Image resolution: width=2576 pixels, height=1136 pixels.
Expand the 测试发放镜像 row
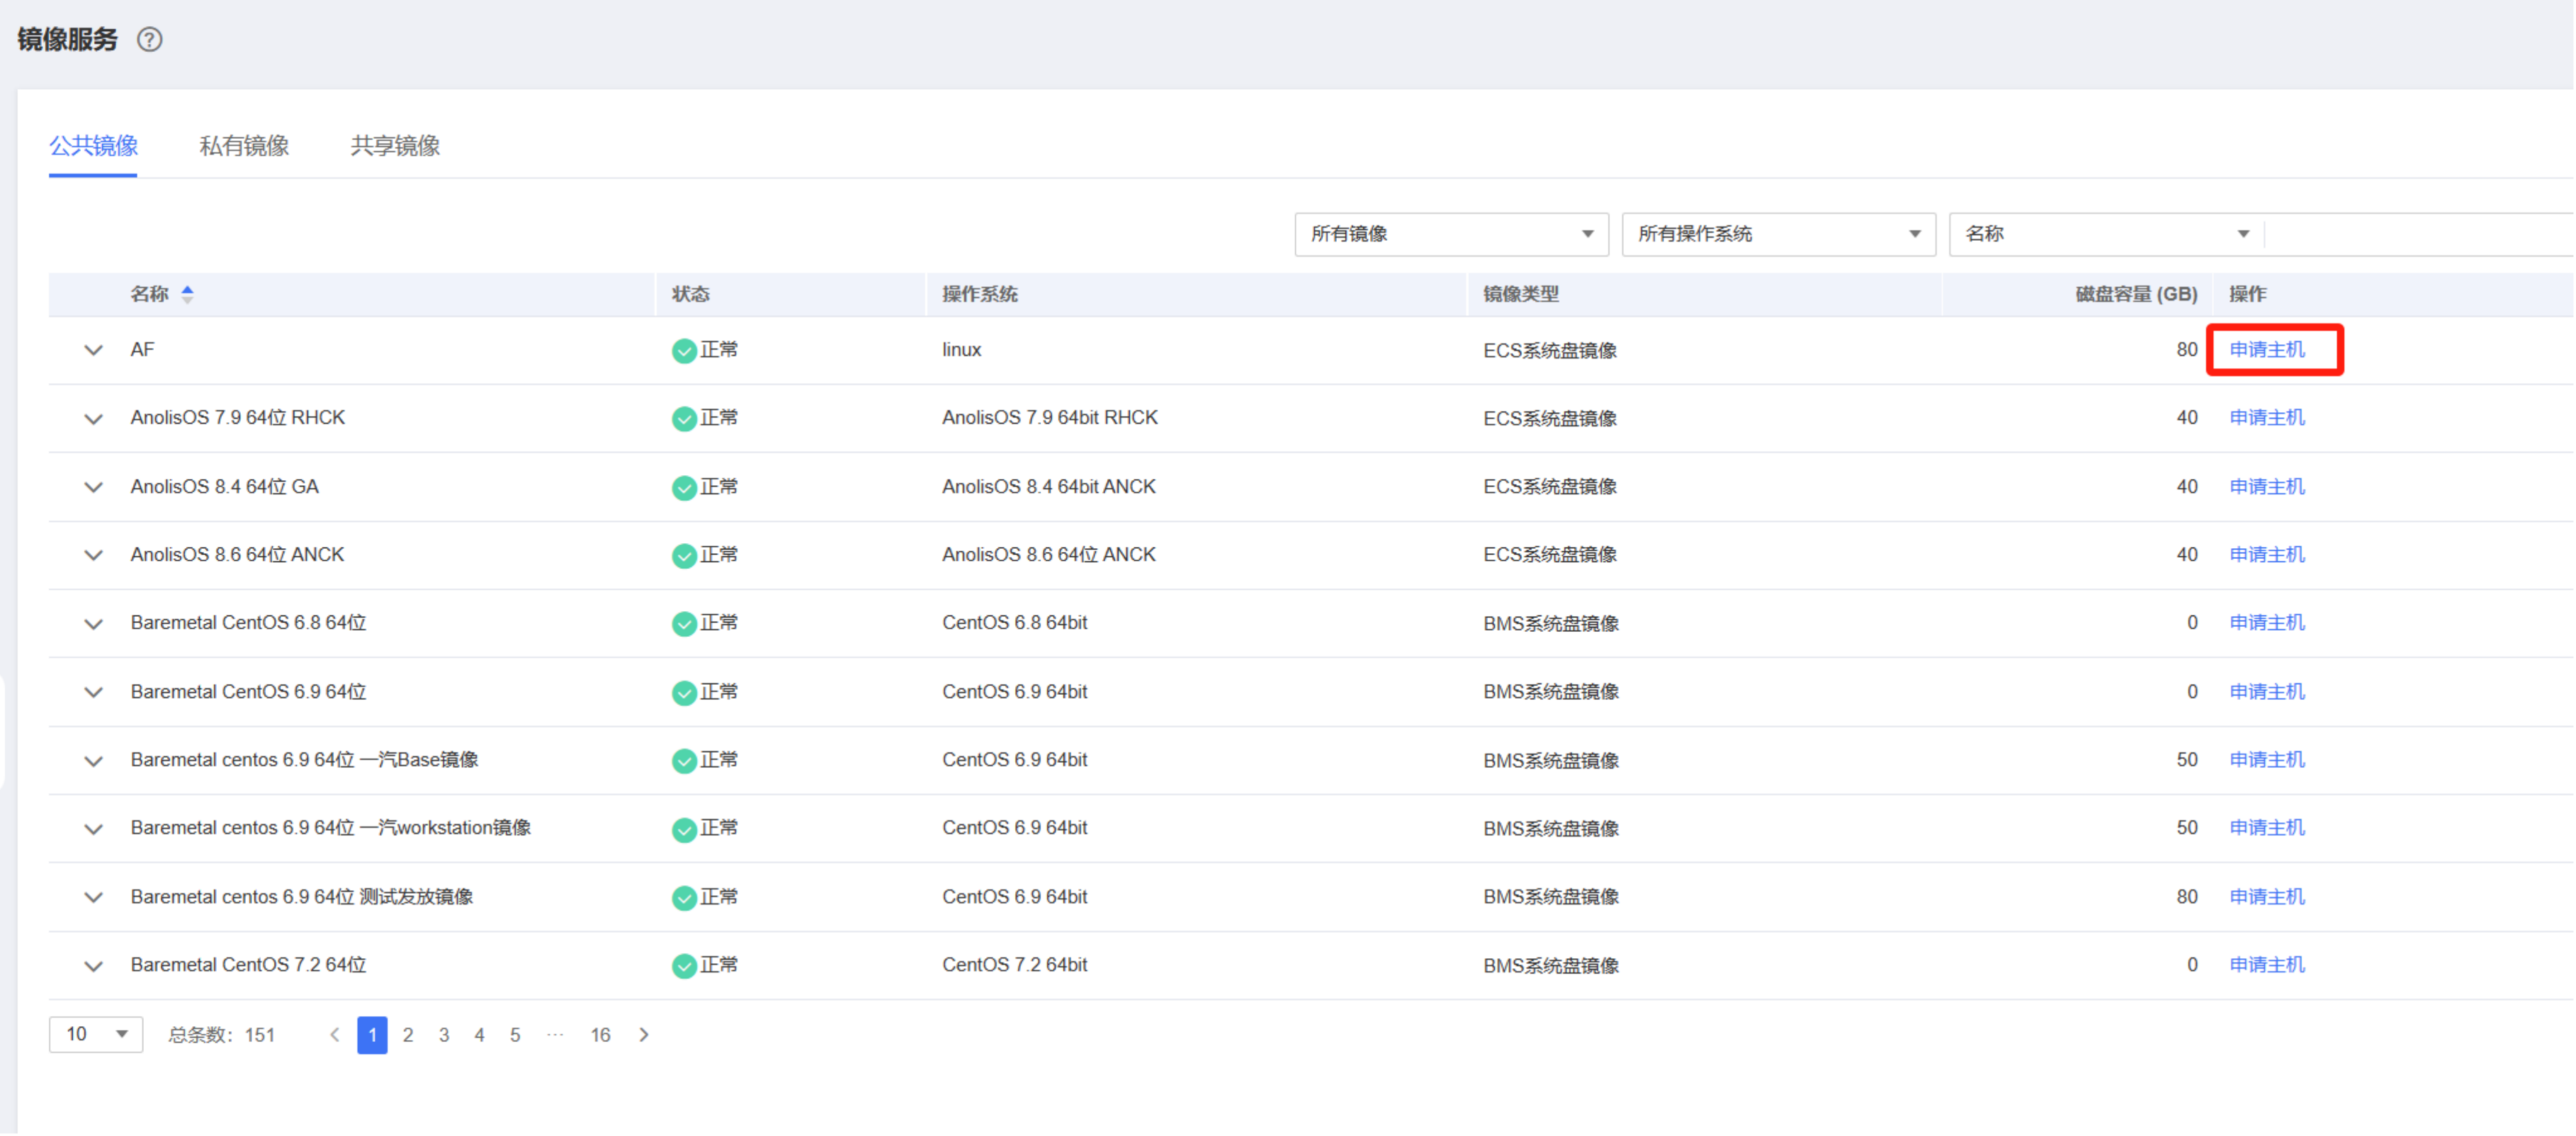click(x=93, y=897)
